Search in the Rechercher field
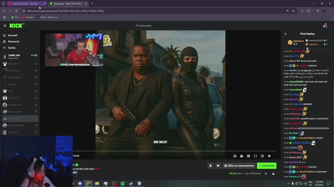Screen dimensions: 334x187 pyautogui.click(x=167, y=26)
